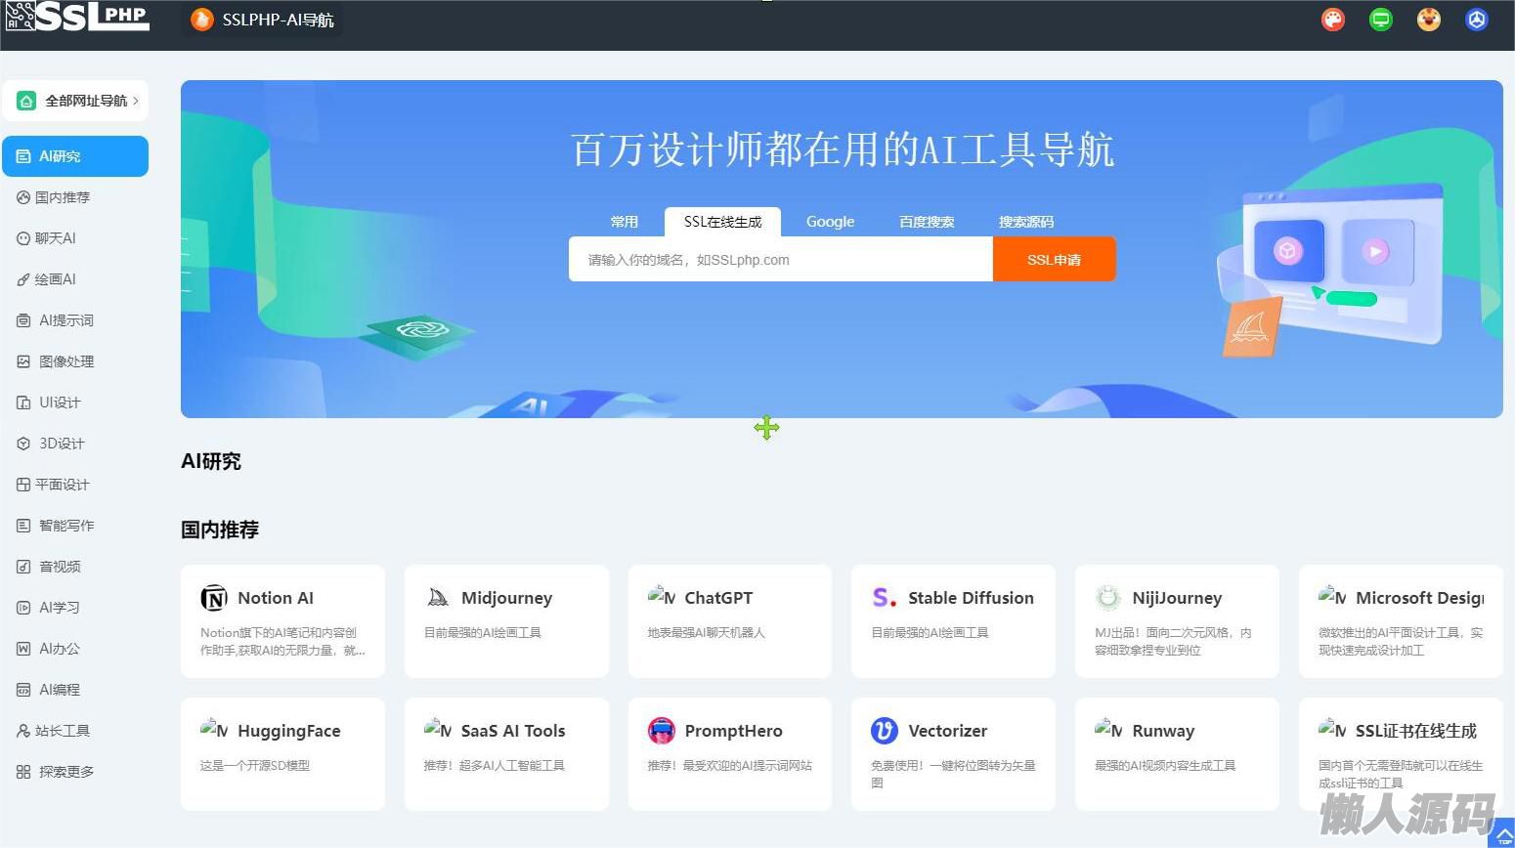Open the Vectorizer card

[953, 754]
